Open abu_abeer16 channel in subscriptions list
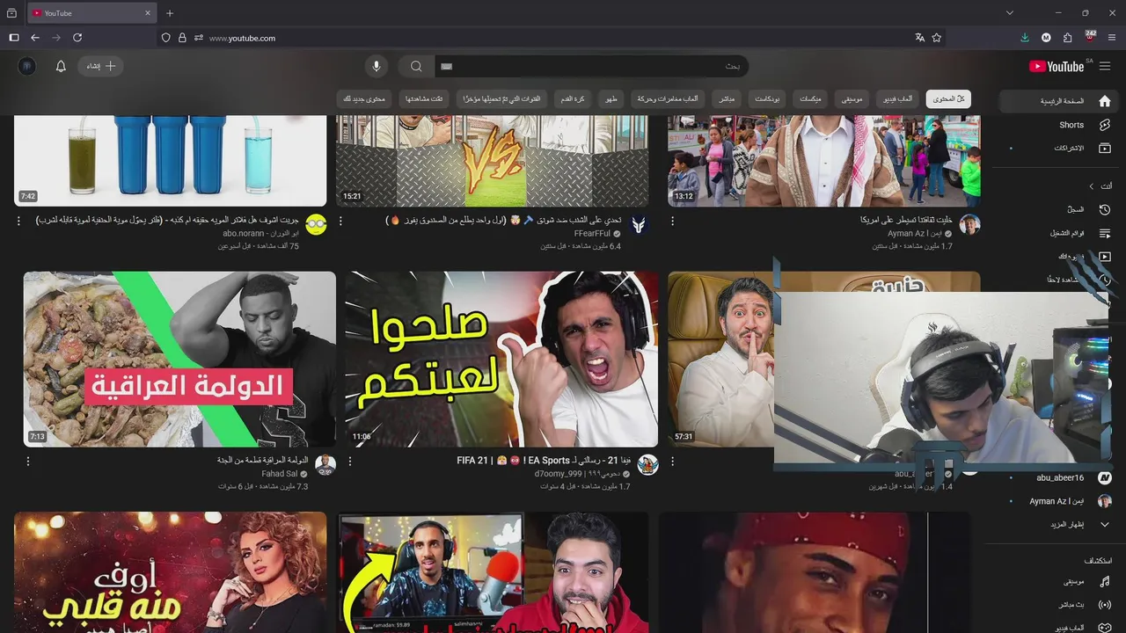Screen dimensions: 1126x633 click(x=1060, y=477)
